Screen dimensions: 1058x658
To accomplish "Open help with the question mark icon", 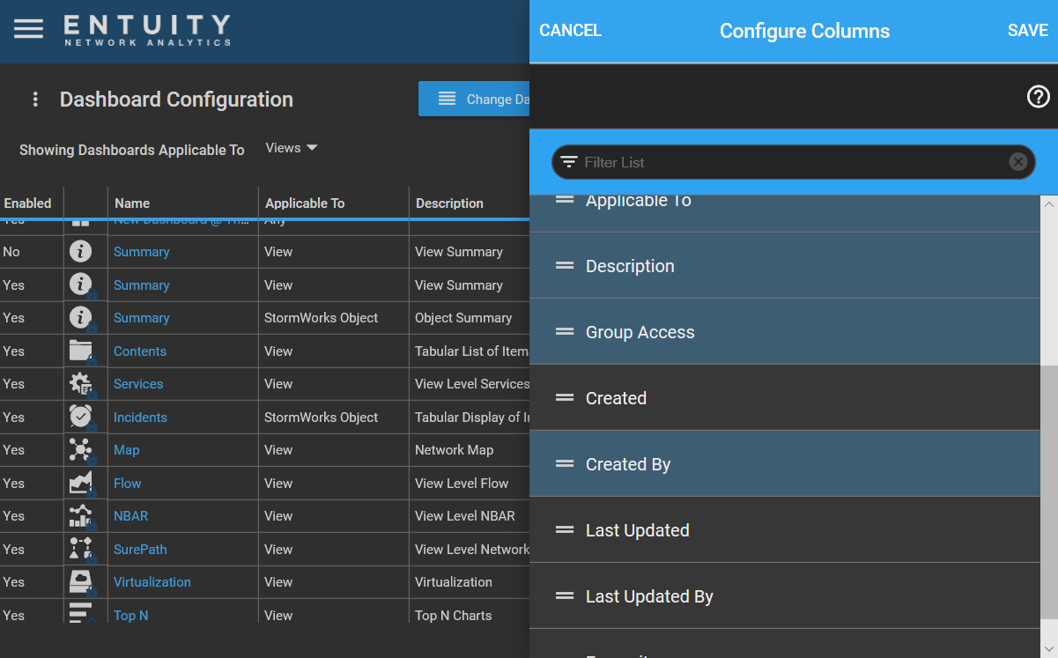I will coord(1037,97).
